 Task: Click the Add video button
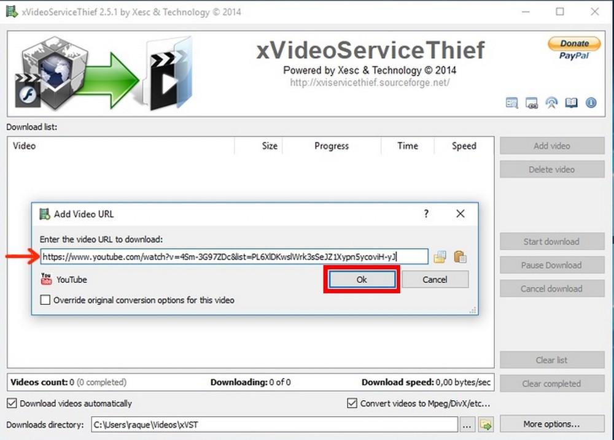click(x=552, y=146)
